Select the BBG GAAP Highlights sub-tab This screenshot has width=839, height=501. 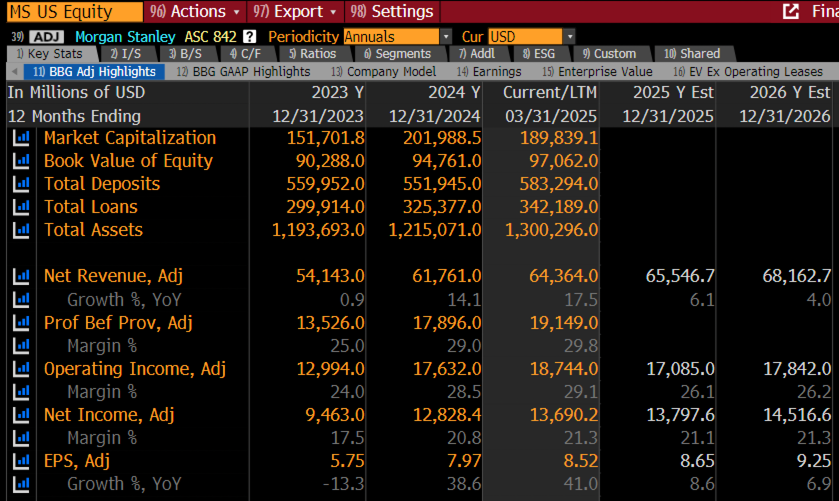click(244, 71)
